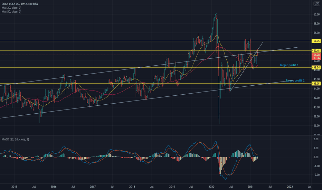The height and width of the screenshot is (190, 322).
Task: Click the 2022 label on time axis
Action: coord(290,187)
